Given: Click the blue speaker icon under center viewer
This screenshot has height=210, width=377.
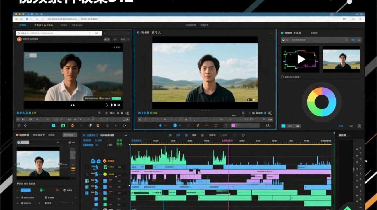Looking at the screenshot, I should 161,126.
